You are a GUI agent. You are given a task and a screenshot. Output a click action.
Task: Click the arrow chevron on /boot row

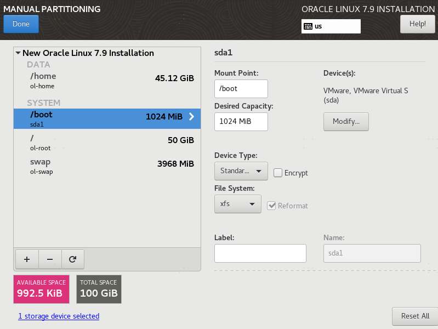(x=191, y=116)
